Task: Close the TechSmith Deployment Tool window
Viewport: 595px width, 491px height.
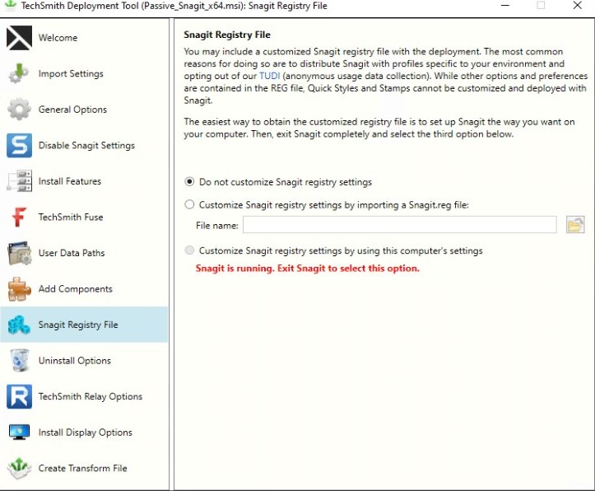Action: (x=577, y=6)
